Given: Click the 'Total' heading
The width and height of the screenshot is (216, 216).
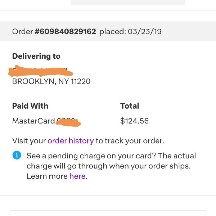Looking at the screenshot, I should pyautogui.click(x=130, y=106).
